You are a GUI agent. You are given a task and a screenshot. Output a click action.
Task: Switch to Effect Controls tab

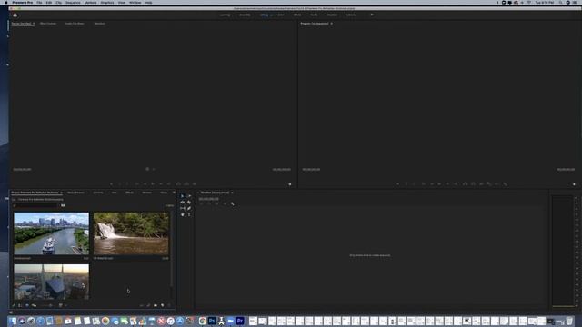click(48, 24)
